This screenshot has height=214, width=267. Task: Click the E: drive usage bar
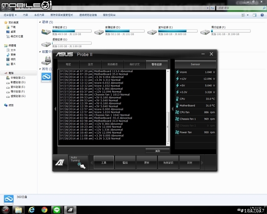[178, 31]
